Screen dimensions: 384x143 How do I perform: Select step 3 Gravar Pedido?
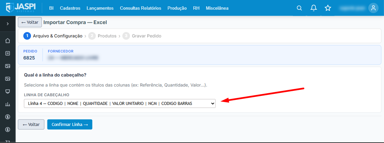point(142,36)
